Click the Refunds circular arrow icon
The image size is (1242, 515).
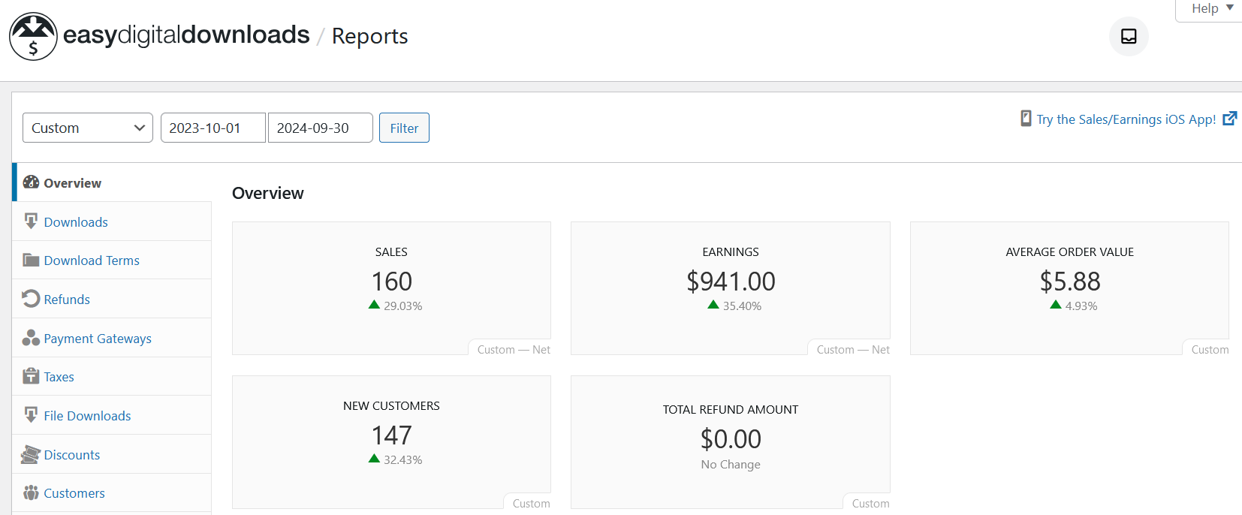click(31, 299)
